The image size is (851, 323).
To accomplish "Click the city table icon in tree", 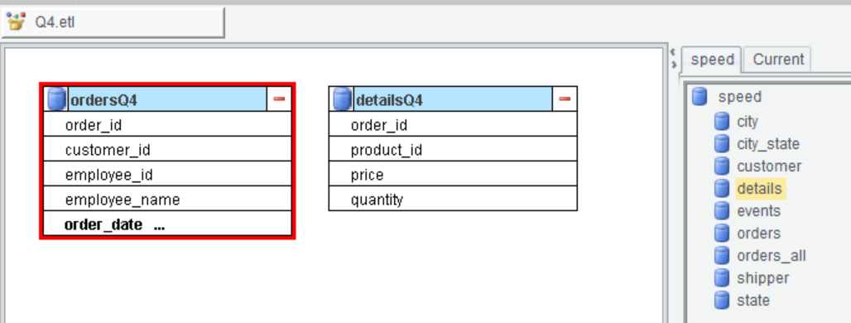I will pyautogui.click(x=721, y=121).
